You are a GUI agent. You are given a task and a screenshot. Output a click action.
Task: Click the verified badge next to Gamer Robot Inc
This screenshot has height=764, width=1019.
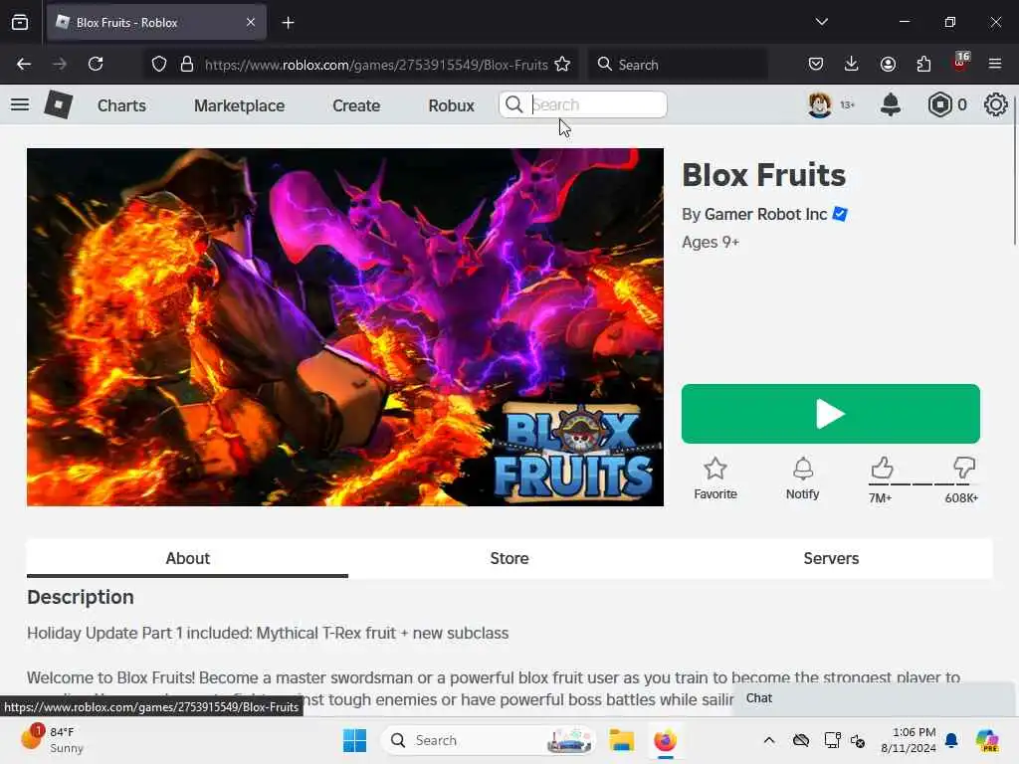coord(840,214)
